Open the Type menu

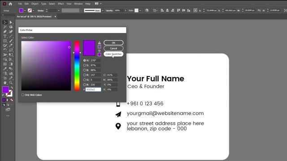tap(43, 4)
